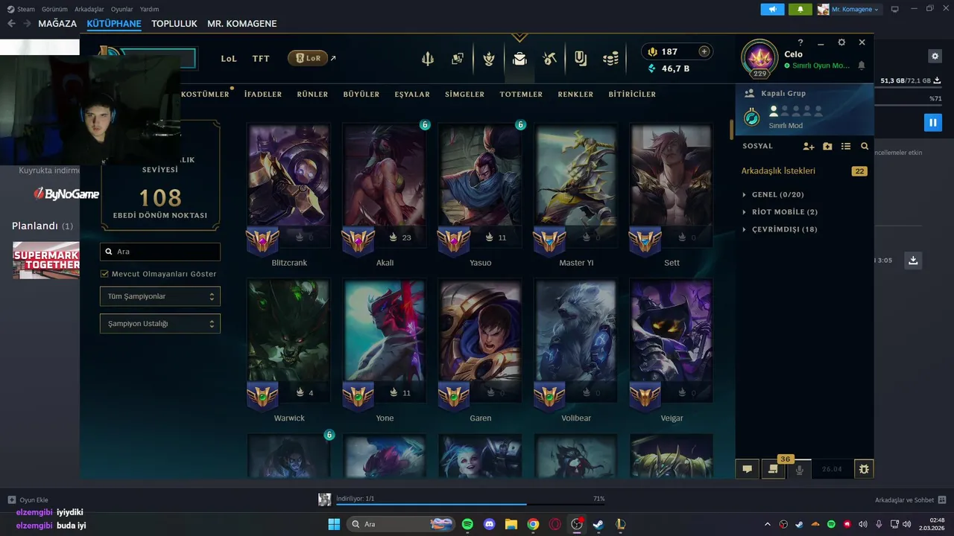Screen dimensions: 954x536
Task: Switch to the İFADELER tab
Action: tap(263, 95)
